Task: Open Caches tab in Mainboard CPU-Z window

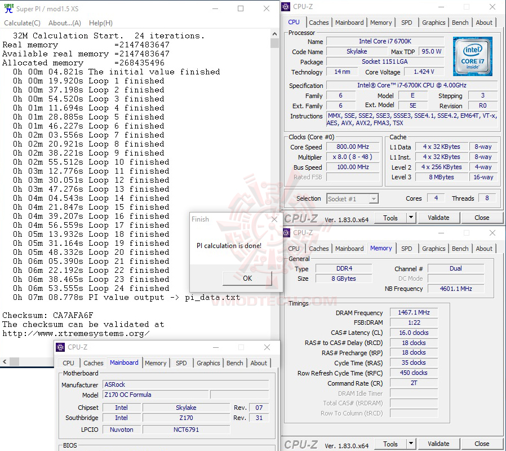Action: click(94, 363)
